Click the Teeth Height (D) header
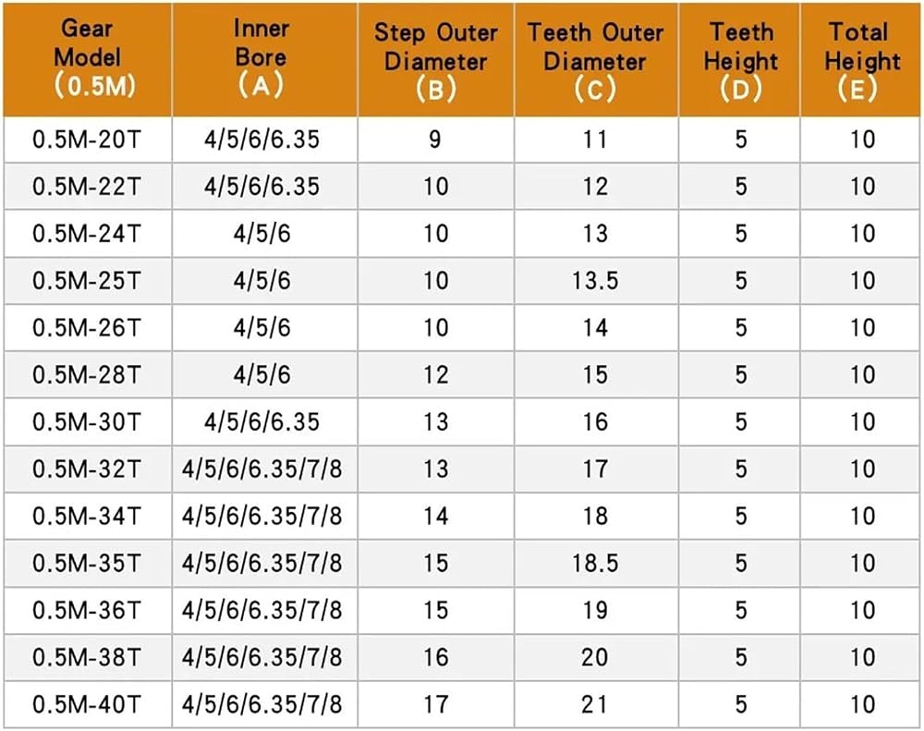Screen dimensions: 924x731 tap(739, 59)
